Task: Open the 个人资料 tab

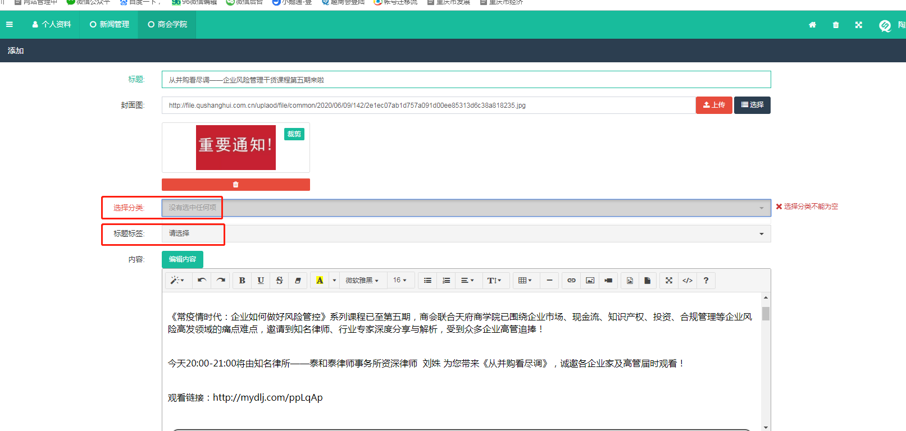Action: [52, 25]
